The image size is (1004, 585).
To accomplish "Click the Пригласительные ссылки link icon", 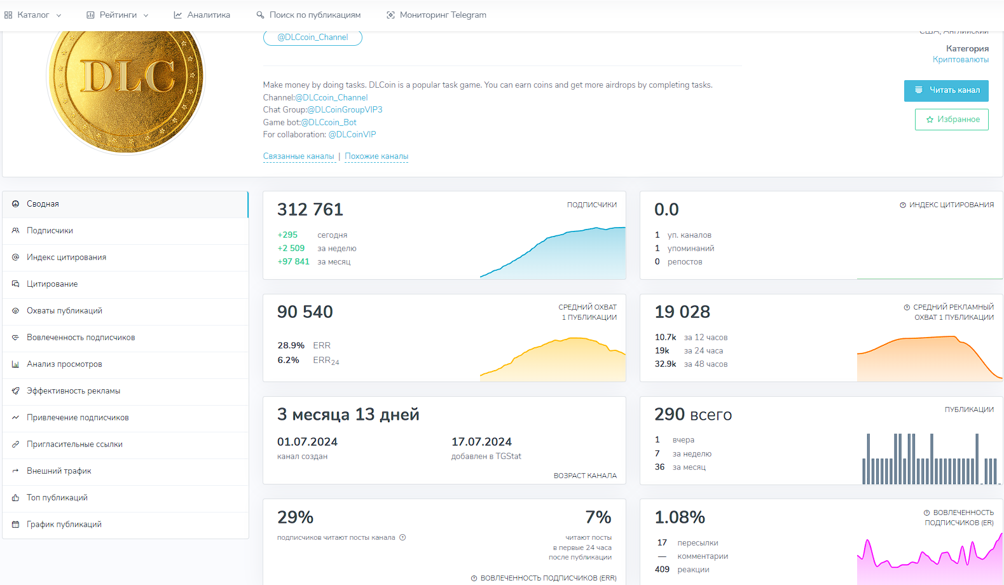I will pyautogui.click(x=15, y=444).
